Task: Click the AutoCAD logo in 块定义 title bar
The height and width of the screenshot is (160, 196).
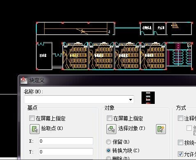Action: (x=24, y=80)
